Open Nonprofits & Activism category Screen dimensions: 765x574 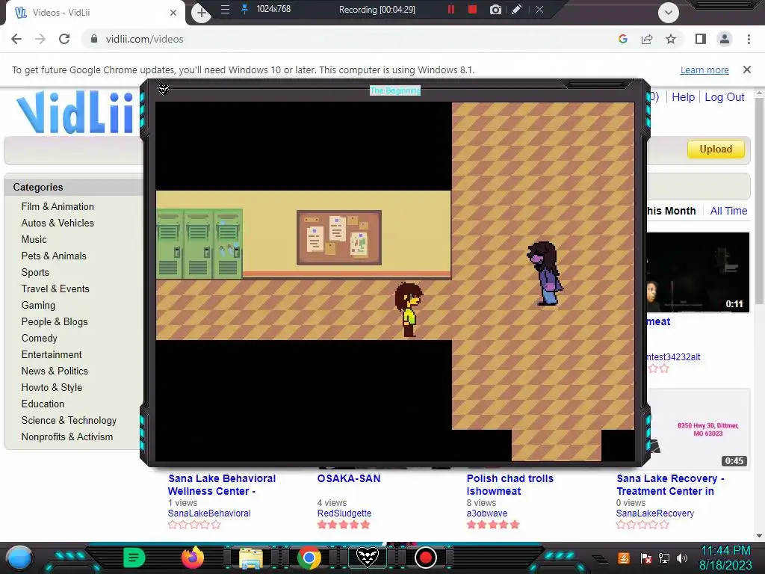point(66,436)
